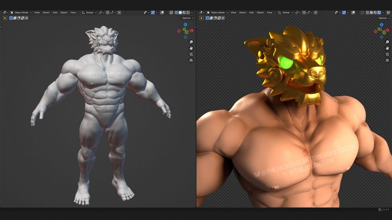Screen dimensions: 392x220
Task: Toggle camera view icon in right viewport
Action: pyautogui.click(x=387, y=54)
